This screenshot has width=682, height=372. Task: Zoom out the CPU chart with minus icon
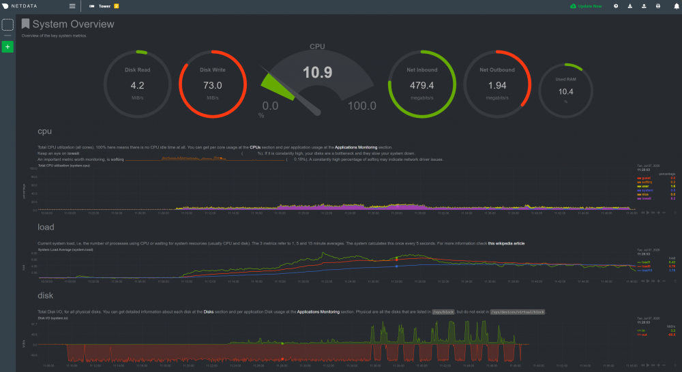coord(664,213)
